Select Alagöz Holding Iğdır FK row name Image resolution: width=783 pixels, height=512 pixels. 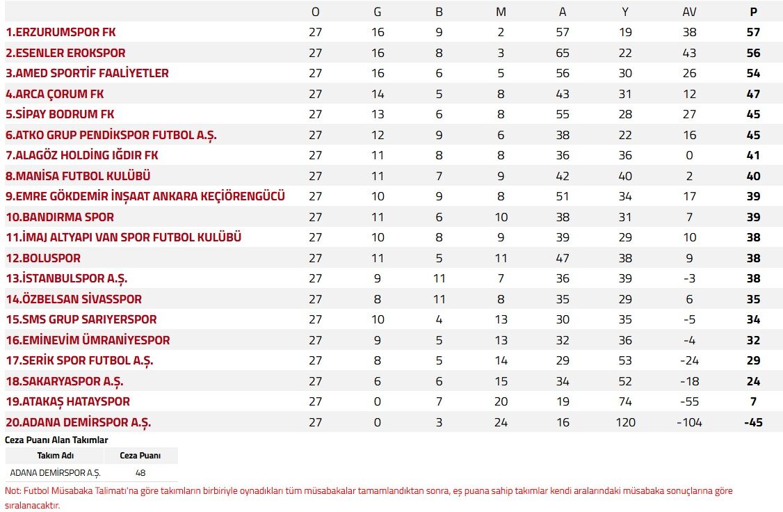tap(82, 155)
